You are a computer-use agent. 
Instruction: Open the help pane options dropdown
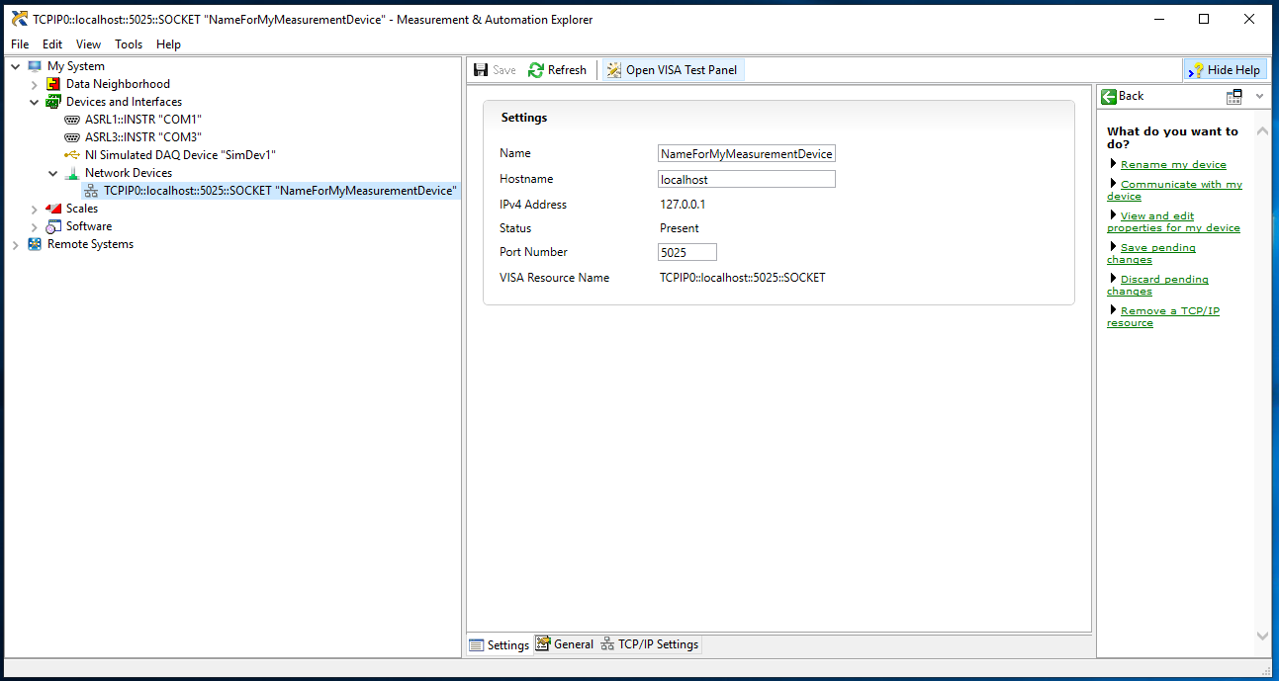coord(1259,96)
